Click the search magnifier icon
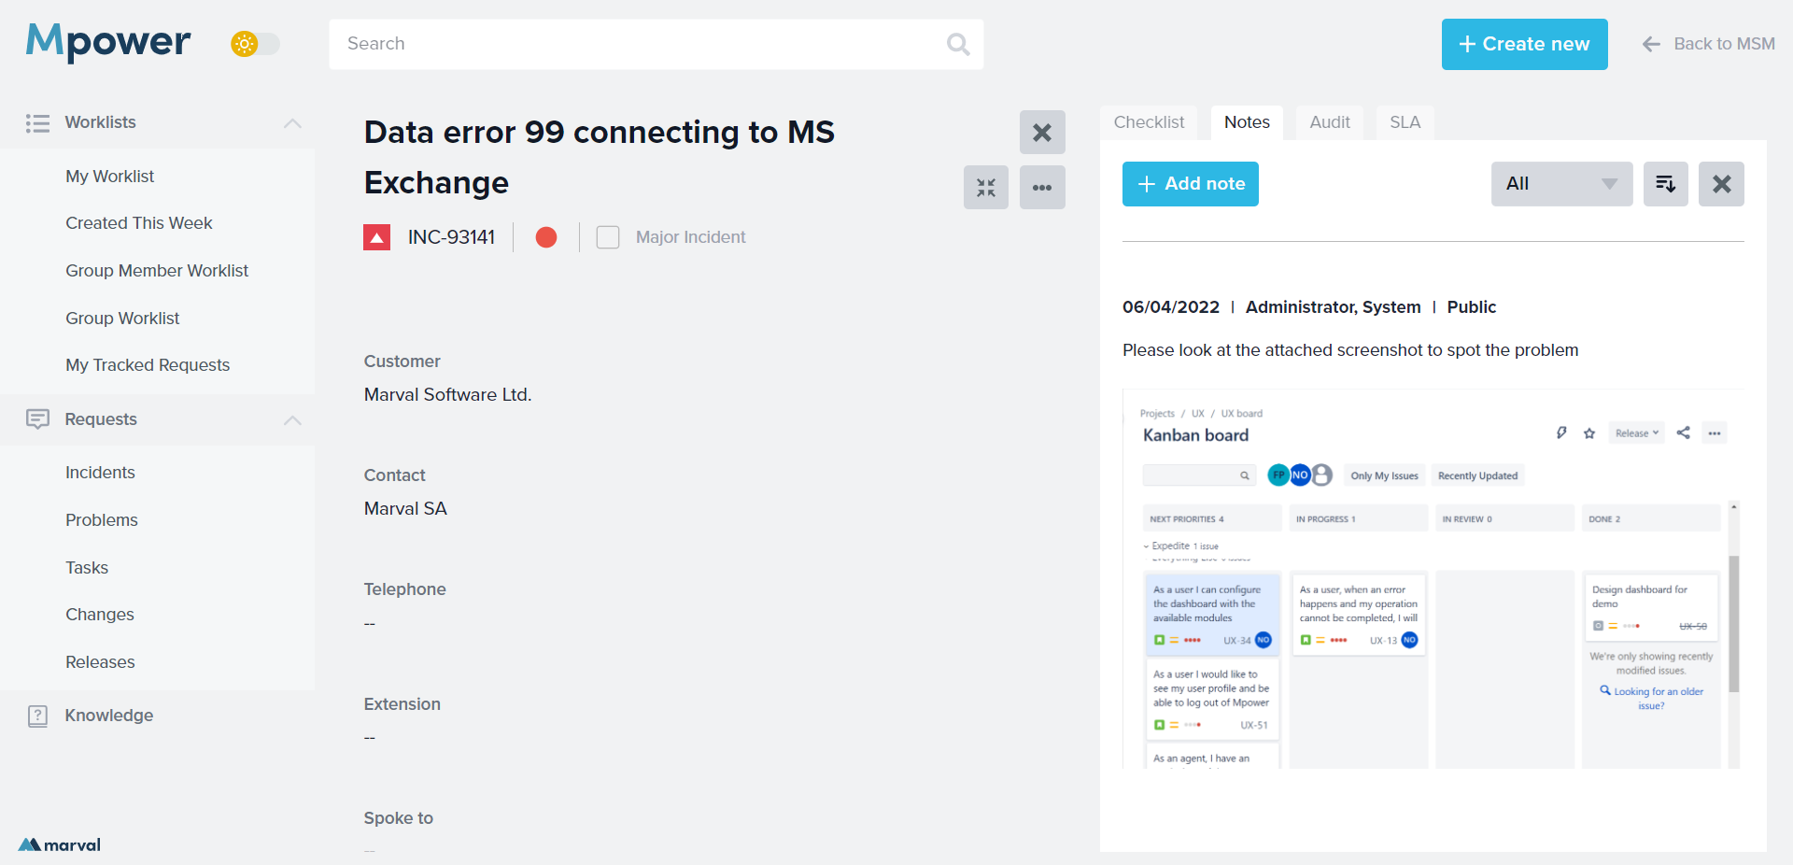The height and width of the screenshot is (865, 1793). (x=958, y=44)
